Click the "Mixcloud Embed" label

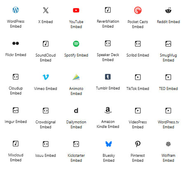(x=16, y=158)
